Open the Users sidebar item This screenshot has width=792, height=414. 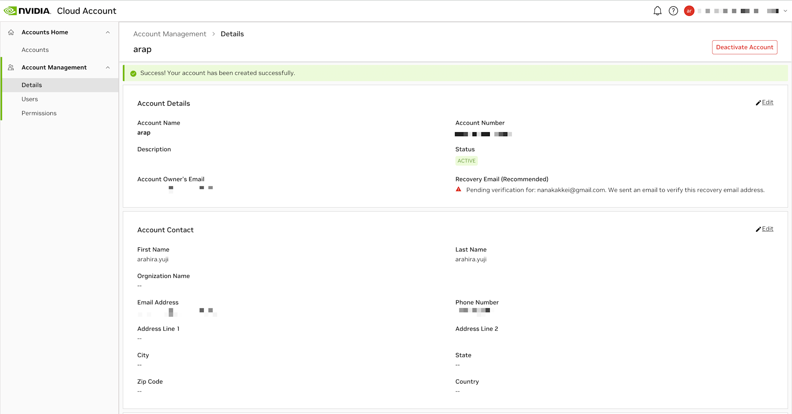30,99
